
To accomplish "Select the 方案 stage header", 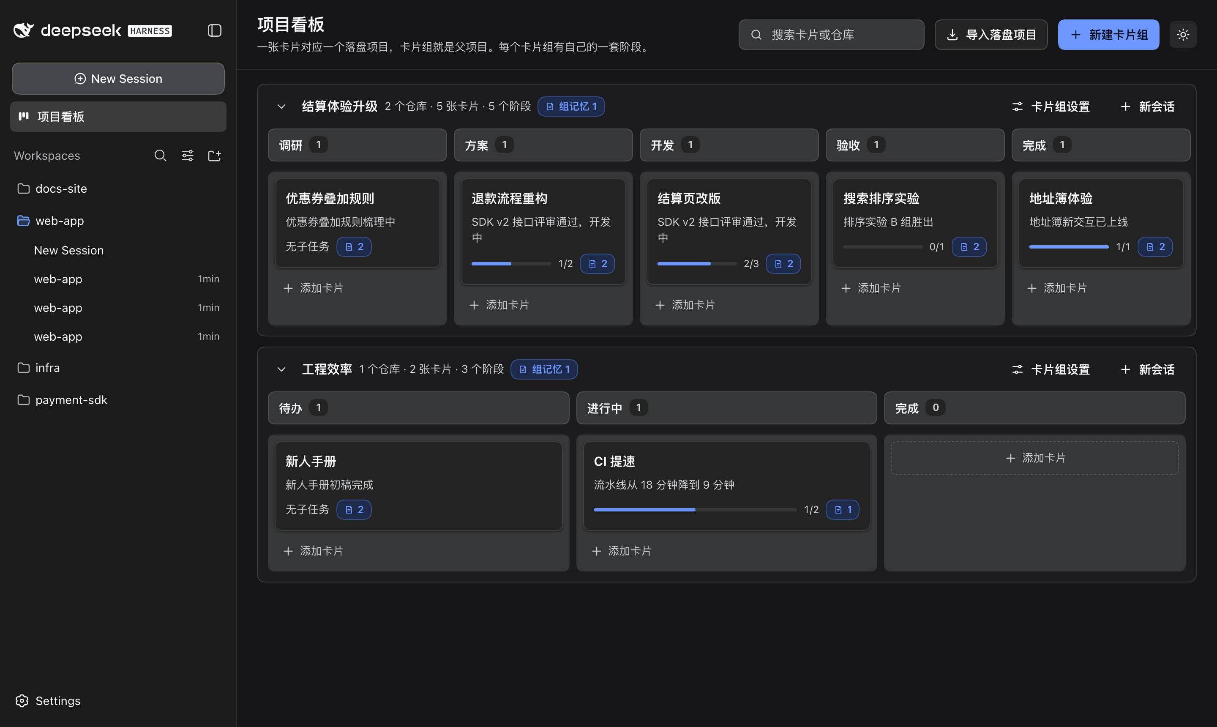I will [x=543, y=145].
